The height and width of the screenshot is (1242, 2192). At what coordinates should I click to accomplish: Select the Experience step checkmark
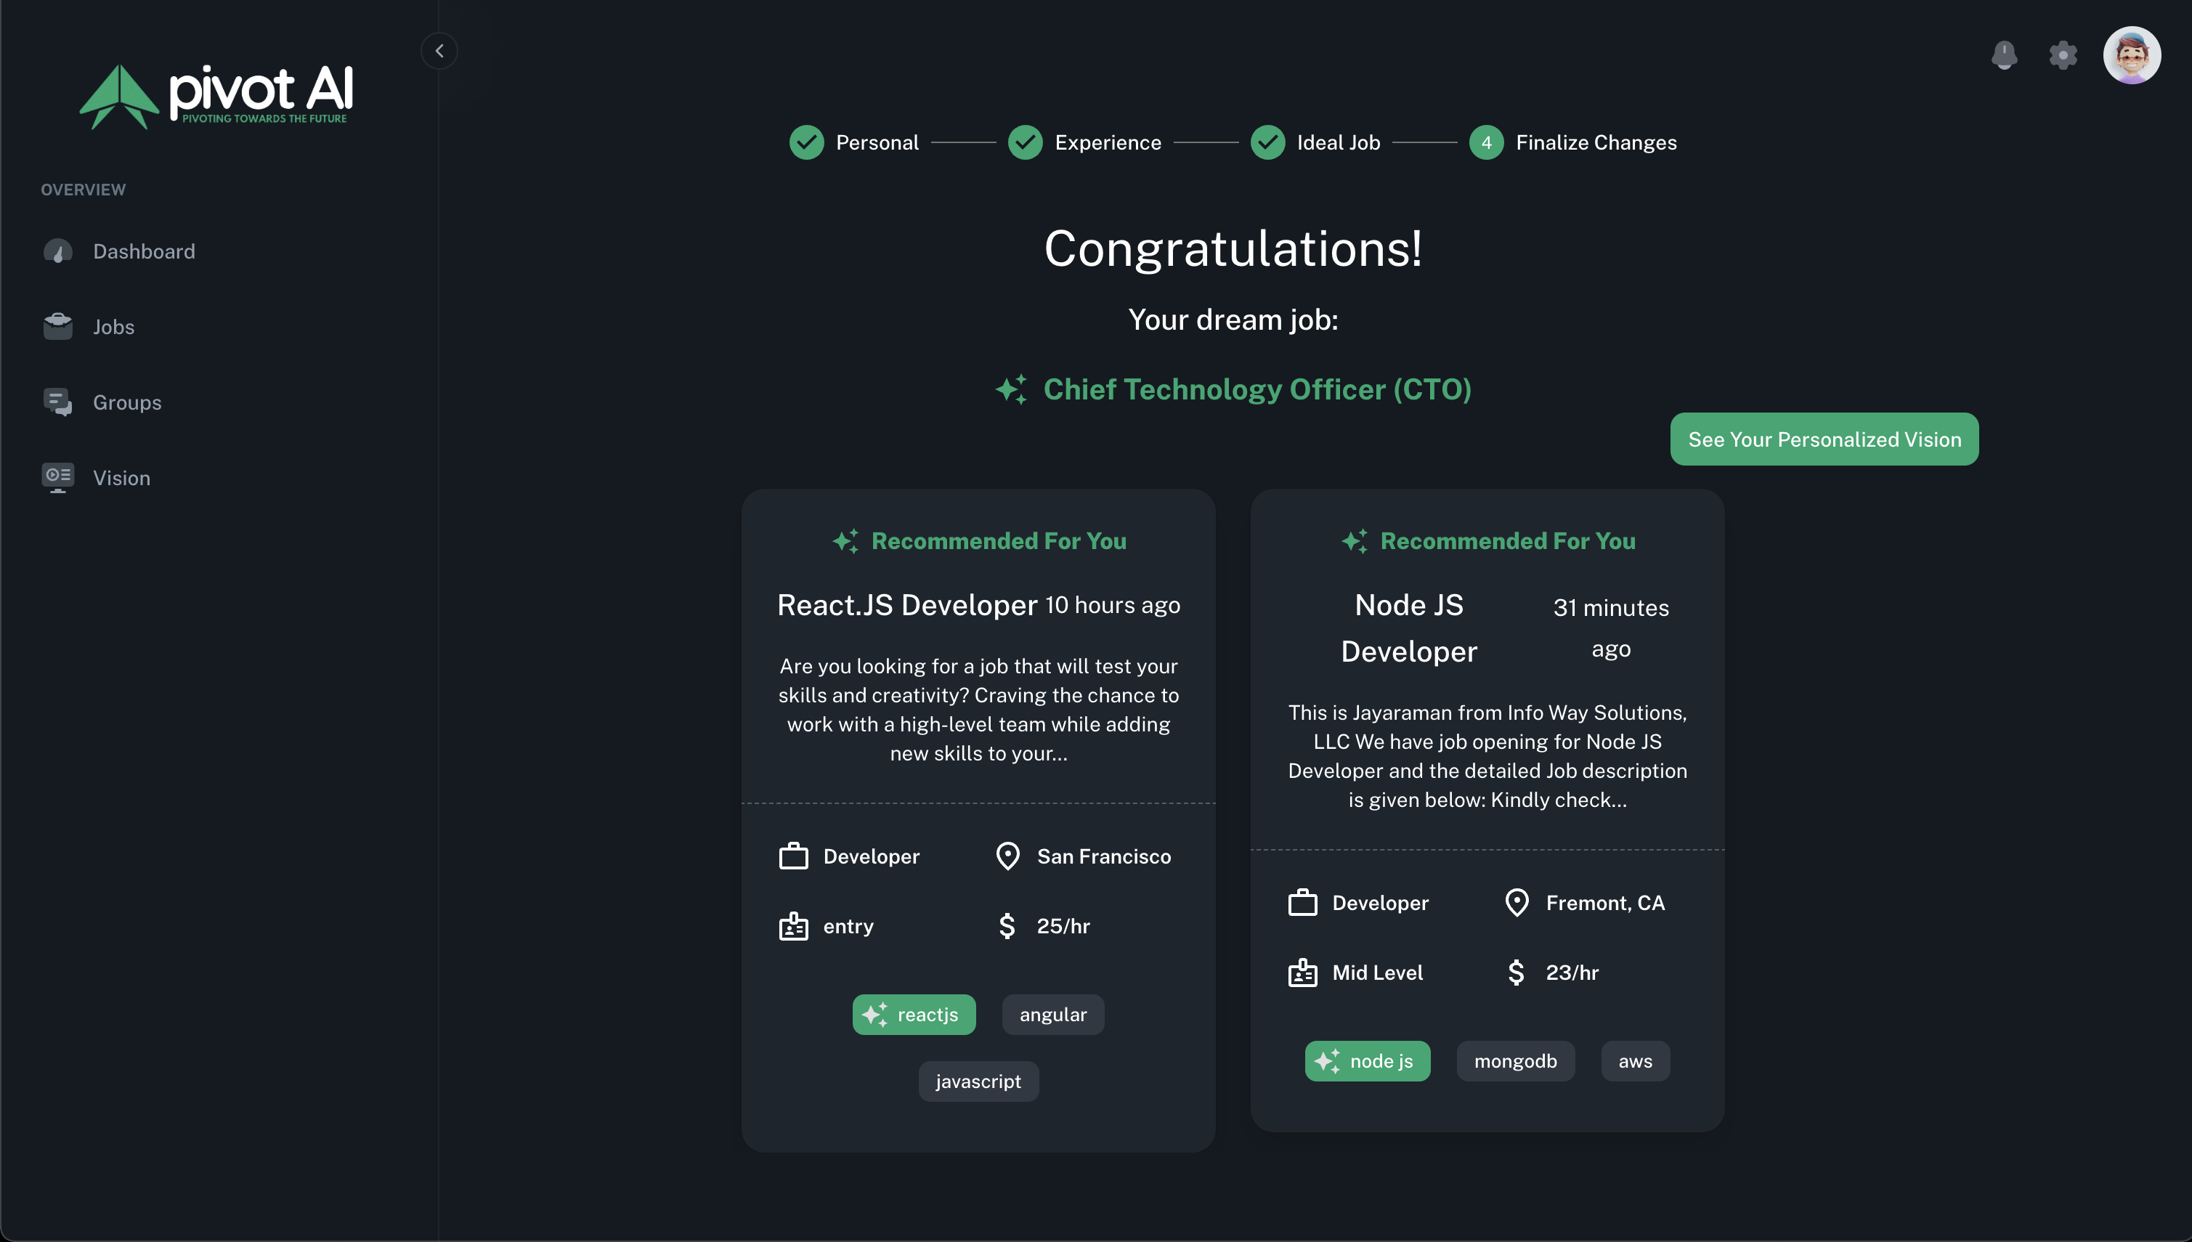point(1024,142)
